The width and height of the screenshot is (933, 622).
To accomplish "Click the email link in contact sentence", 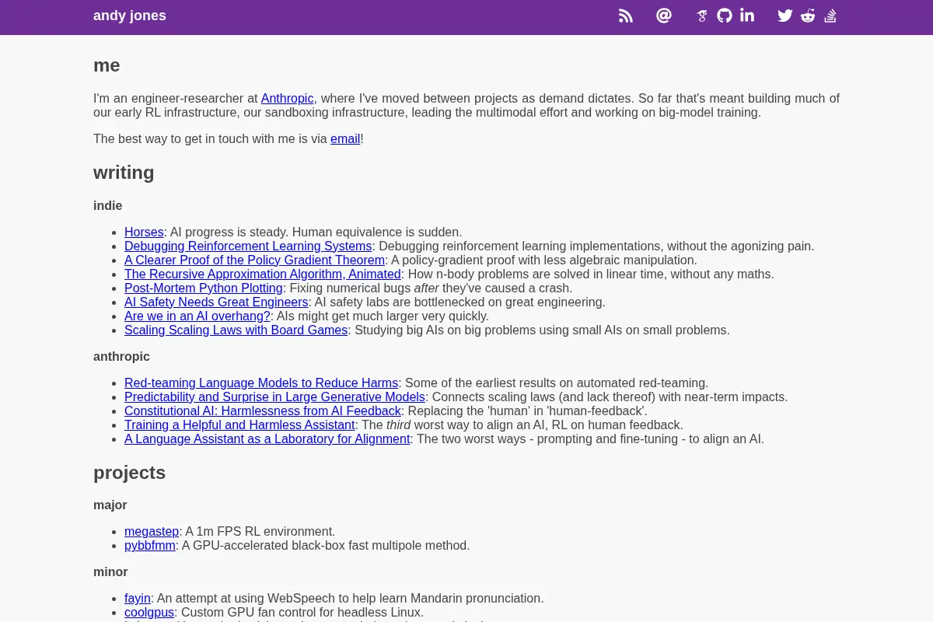I will (345, 139).
